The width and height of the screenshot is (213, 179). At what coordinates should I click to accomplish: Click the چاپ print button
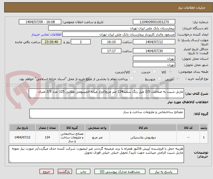83,172
